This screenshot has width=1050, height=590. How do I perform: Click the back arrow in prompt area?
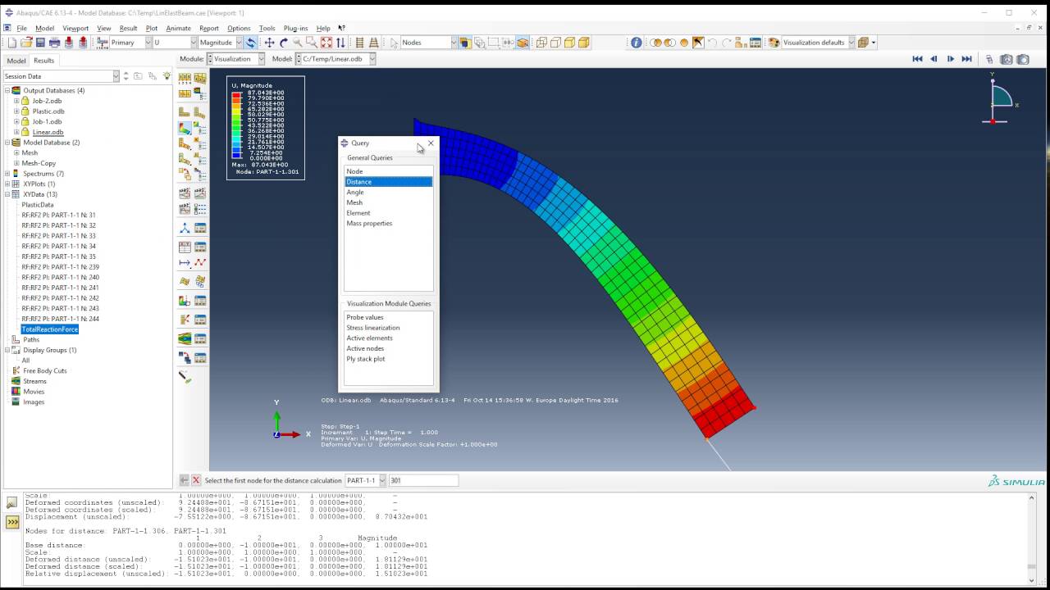[185, 480]
